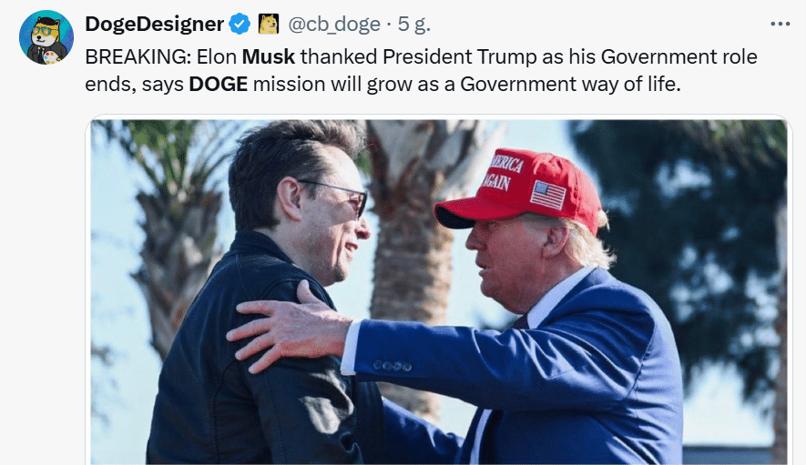Screen dimensions: 806x465
Task: Click the blue suit sleeve buttons
Action: coord(393,366)
